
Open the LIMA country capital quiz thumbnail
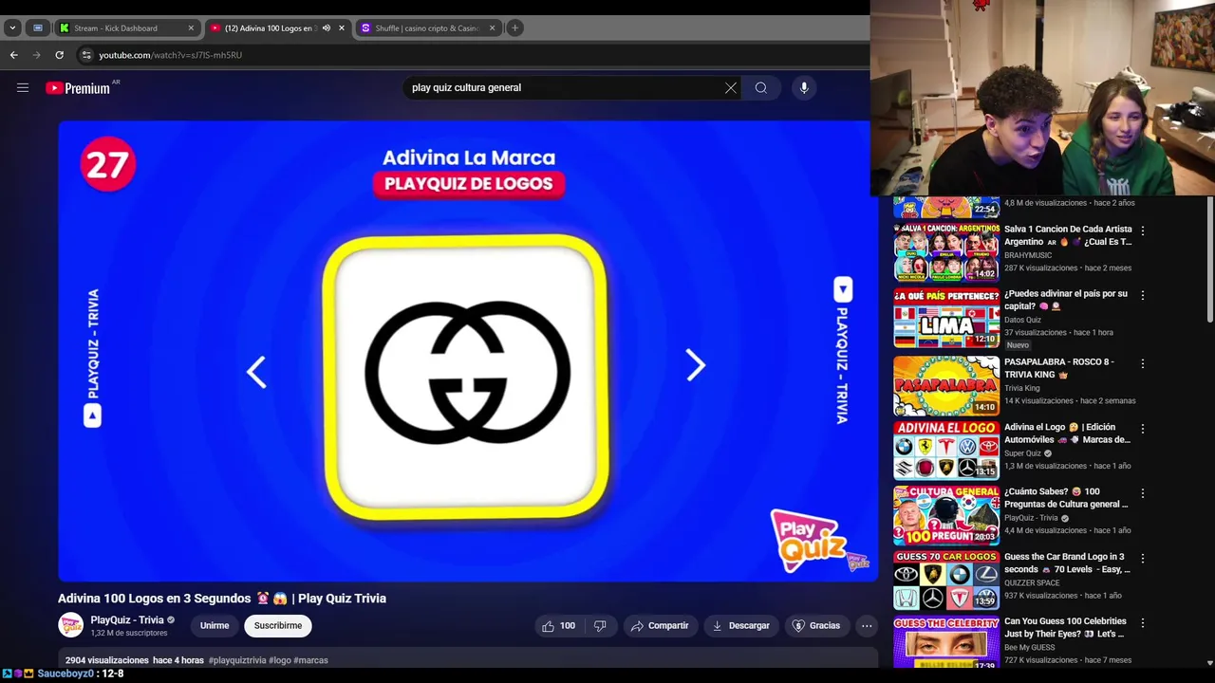click(946, 318)
